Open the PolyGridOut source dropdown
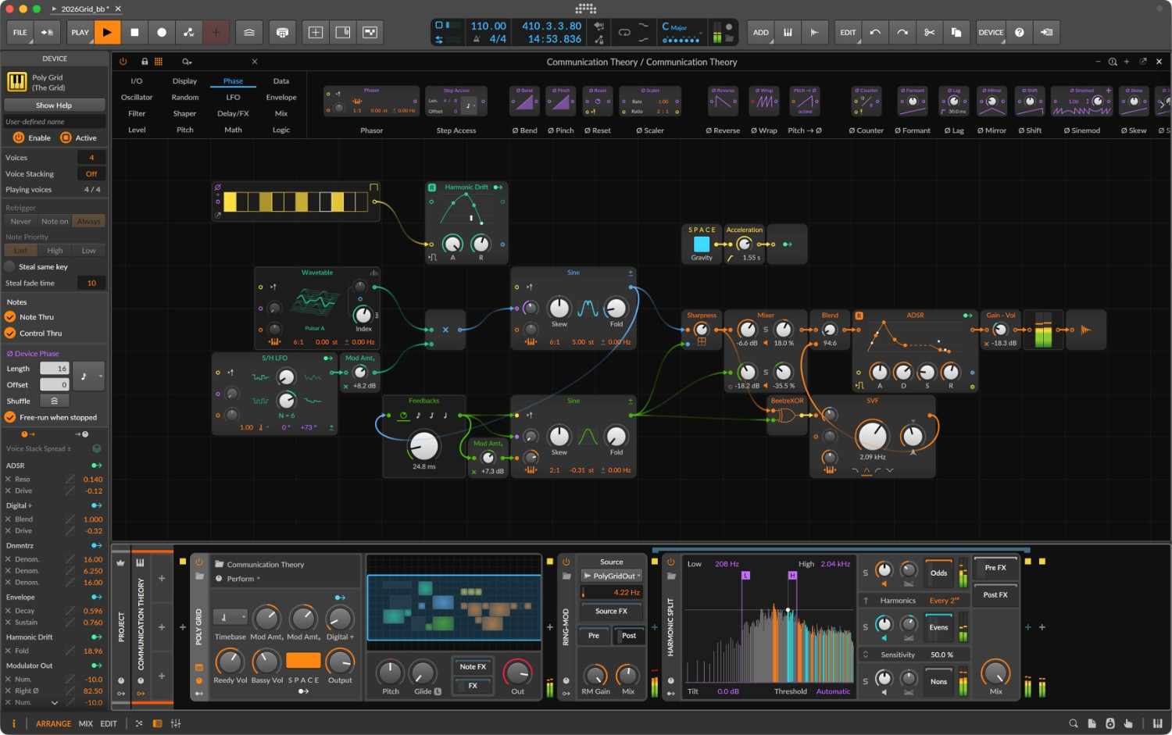1172x735 pixels. click(x=611, y=575)
